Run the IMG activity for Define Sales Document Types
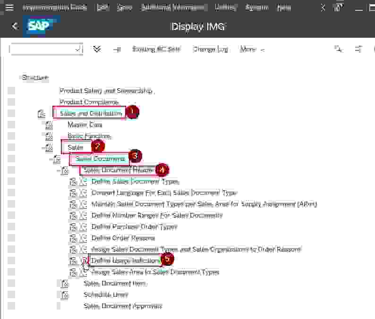This screenshot has height=319, width=375. (x=83, y=182)
